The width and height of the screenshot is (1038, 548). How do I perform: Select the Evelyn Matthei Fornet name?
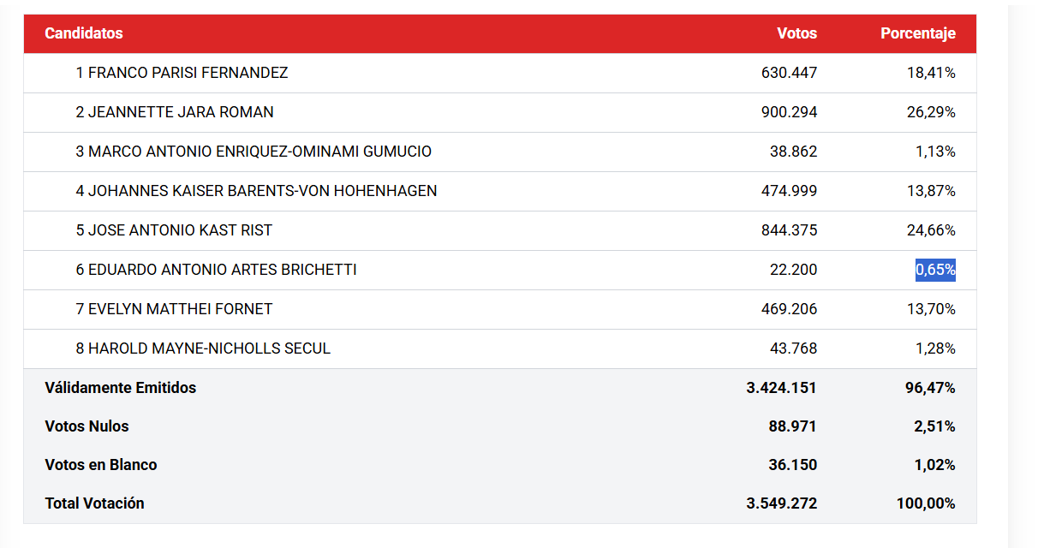click(x=174, y=309)
